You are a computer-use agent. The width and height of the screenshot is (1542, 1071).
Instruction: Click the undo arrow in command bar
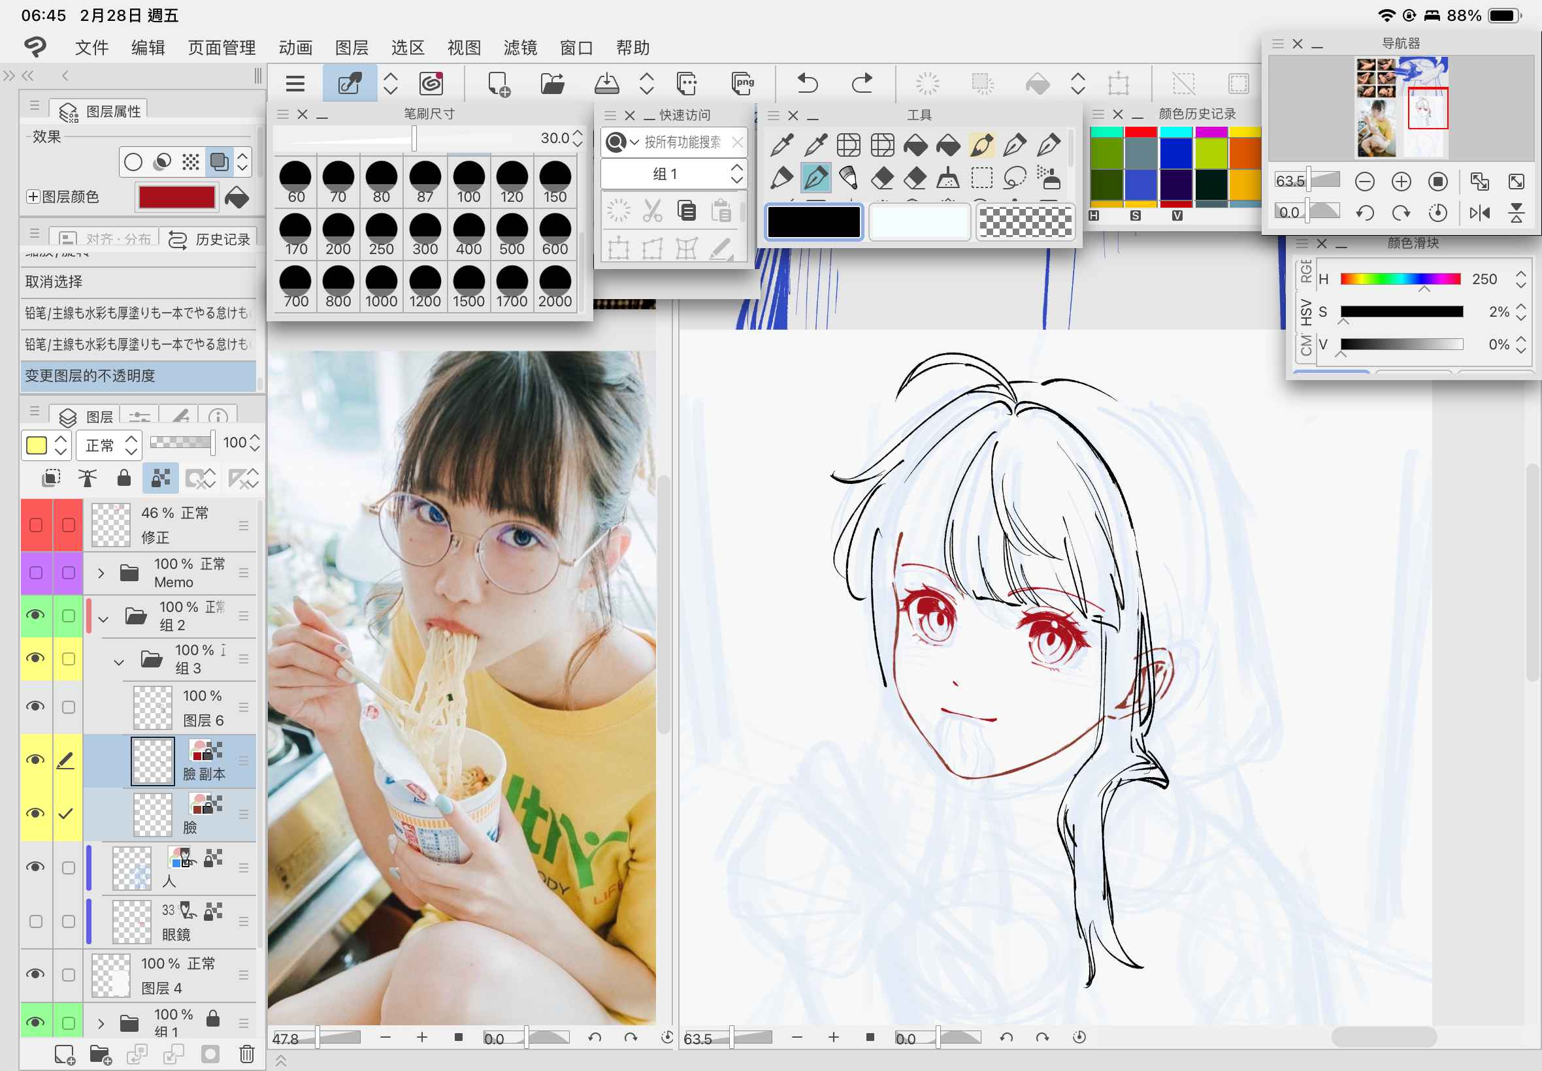pyautogui.click(x=807, y=83)
